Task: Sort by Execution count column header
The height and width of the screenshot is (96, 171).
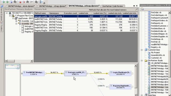Action: coord(71,13)
